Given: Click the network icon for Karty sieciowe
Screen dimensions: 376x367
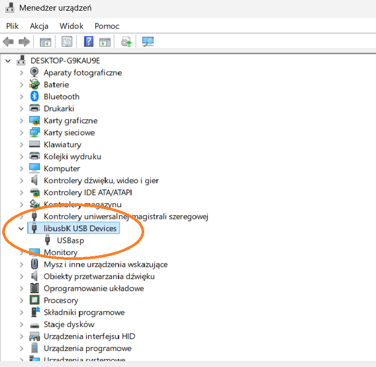Looking at the screenshot, I should click(x=34, y=133).
